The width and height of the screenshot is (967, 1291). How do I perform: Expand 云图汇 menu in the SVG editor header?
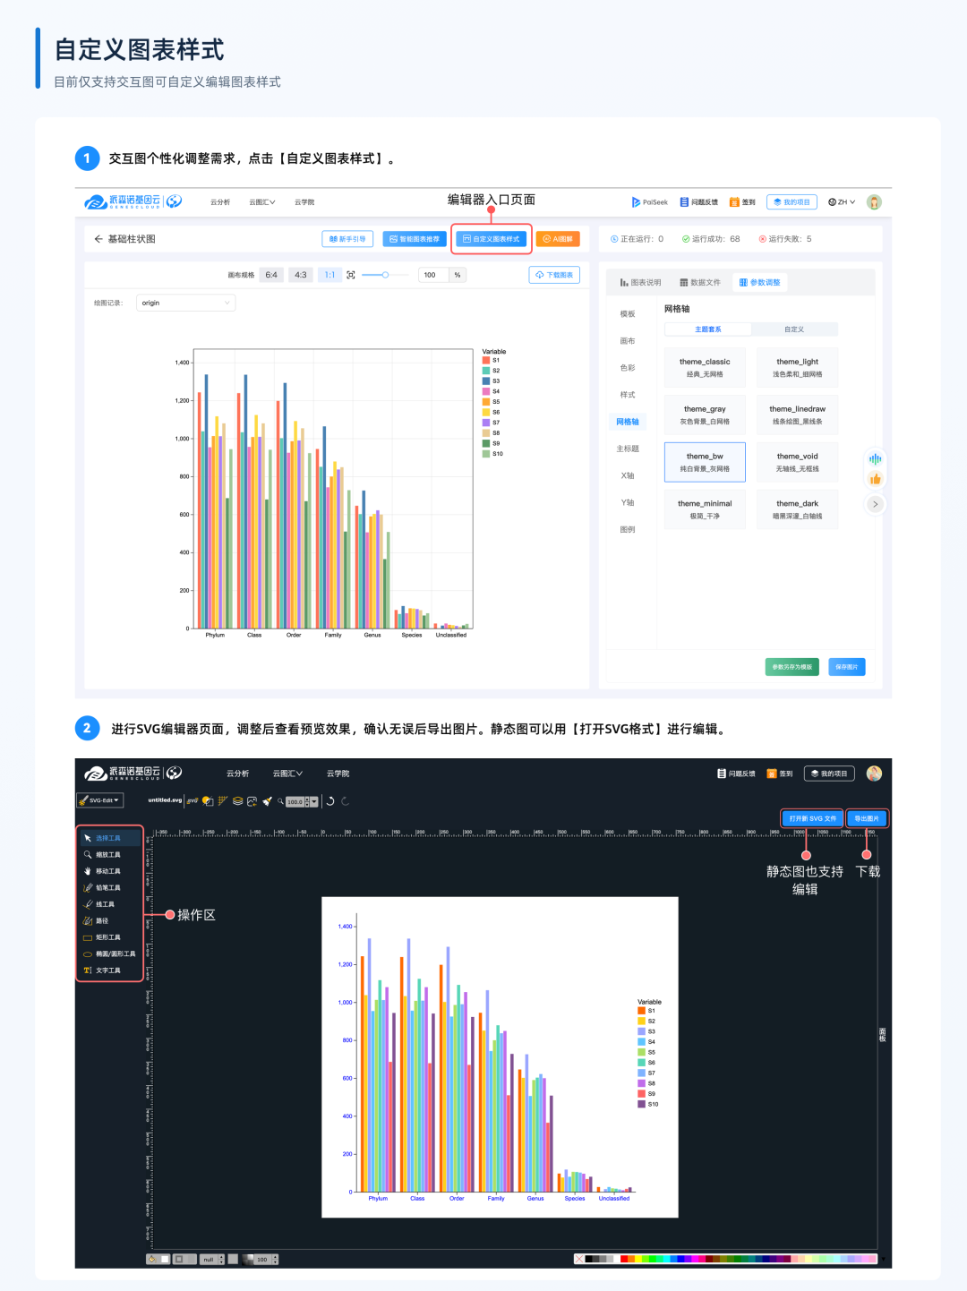pos(287,774)
